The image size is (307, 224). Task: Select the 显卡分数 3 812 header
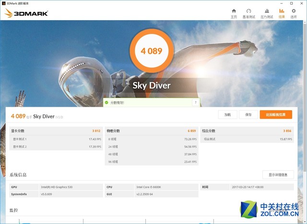(x=56, y=131)
